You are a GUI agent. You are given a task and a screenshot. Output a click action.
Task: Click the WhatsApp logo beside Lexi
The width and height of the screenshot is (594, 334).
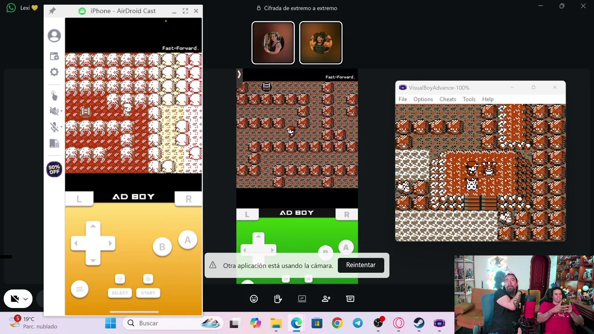click(11, 8)
